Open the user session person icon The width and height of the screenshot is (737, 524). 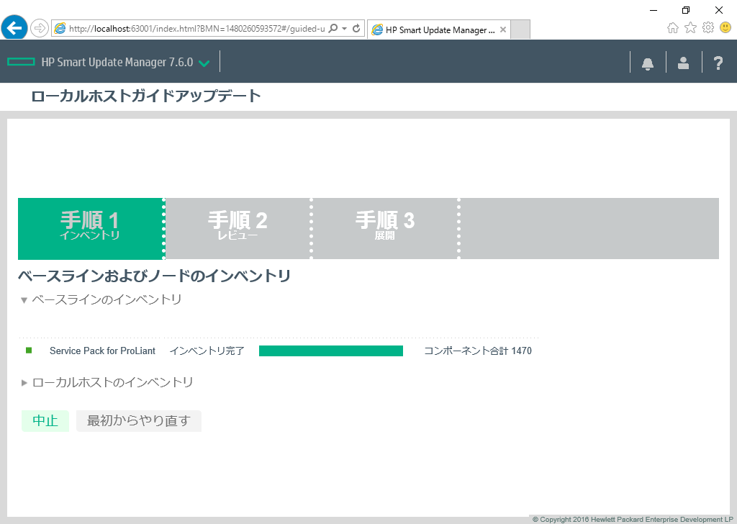[684, 63]
